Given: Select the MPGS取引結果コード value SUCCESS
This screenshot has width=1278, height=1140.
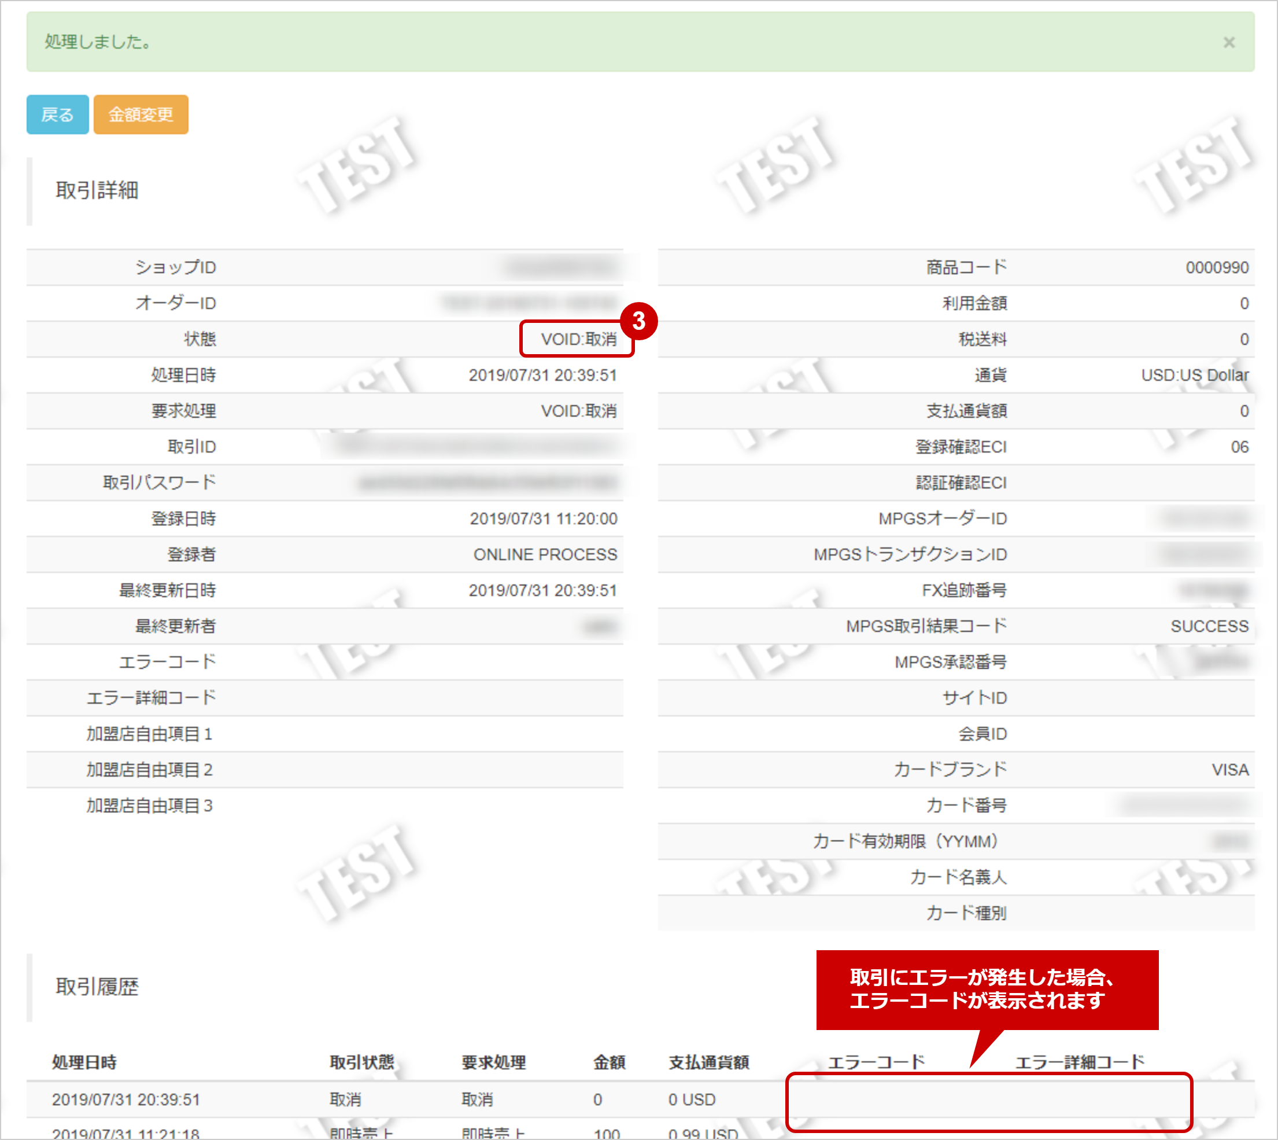Looking at the screenshot, I should pos(1209,626).
